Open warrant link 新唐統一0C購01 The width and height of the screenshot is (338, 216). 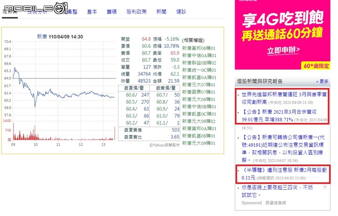click(x=199, y=70)
